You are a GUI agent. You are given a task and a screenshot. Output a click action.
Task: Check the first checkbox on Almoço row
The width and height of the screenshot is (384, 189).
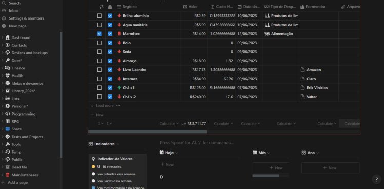coord(99,61)
